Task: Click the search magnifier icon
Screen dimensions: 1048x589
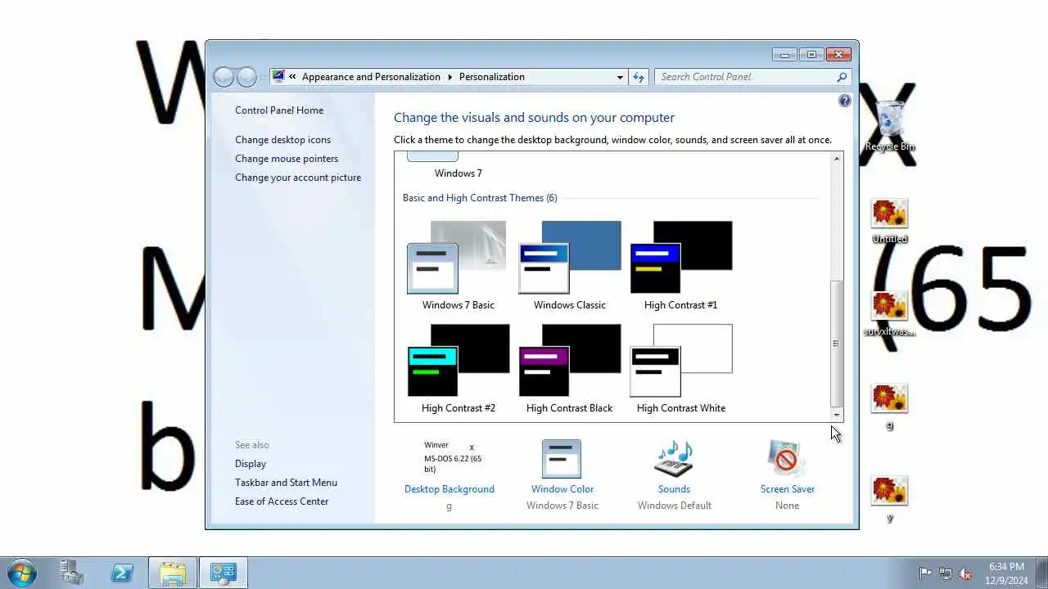Action: 842,77
